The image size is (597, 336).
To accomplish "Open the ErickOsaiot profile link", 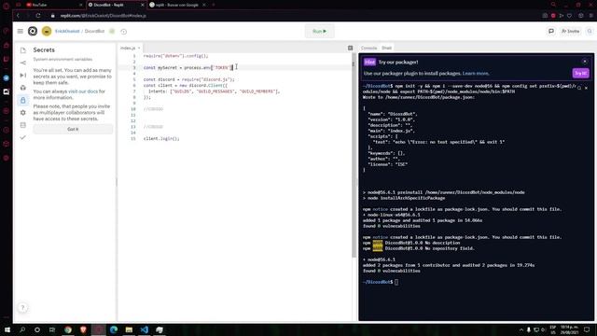I will click(67, 31).
